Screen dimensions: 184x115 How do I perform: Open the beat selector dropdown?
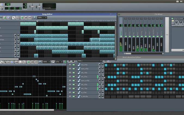click(x=90, y=61)
